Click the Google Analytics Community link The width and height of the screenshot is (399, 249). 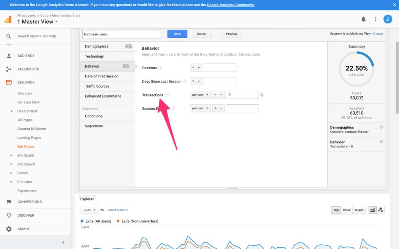click(230, 5)
